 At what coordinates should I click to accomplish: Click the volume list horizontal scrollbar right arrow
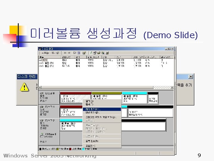pos(172,87)
